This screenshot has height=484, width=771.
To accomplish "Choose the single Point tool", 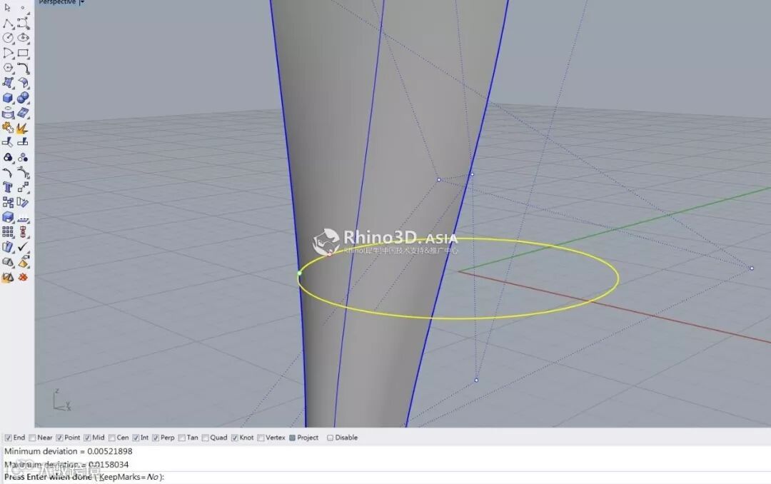I will tap(23, 8).
